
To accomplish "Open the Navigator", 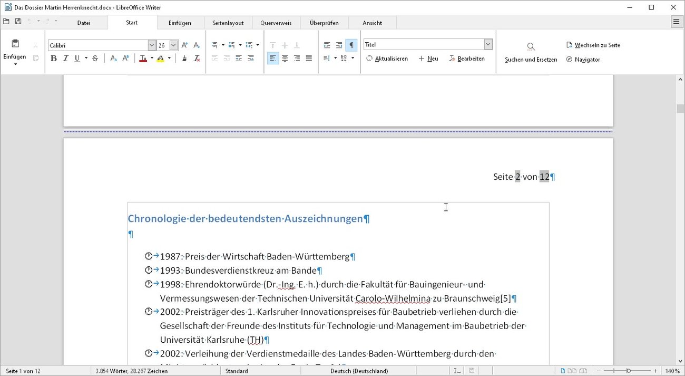I will 583,60.
